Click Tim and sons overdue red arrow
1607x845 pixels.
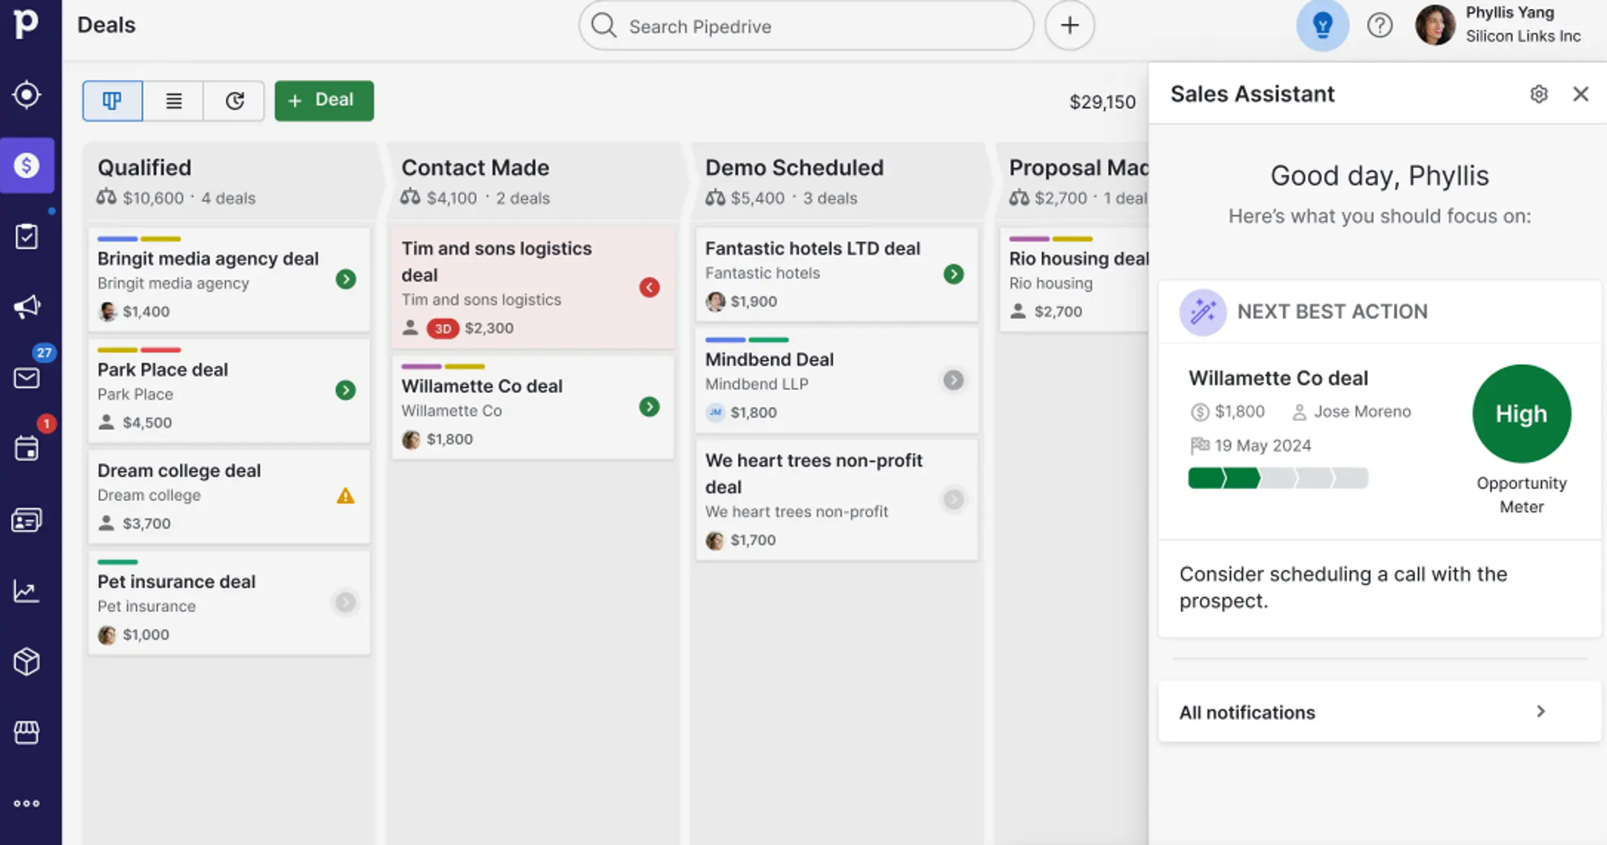(x=649, y=288)
